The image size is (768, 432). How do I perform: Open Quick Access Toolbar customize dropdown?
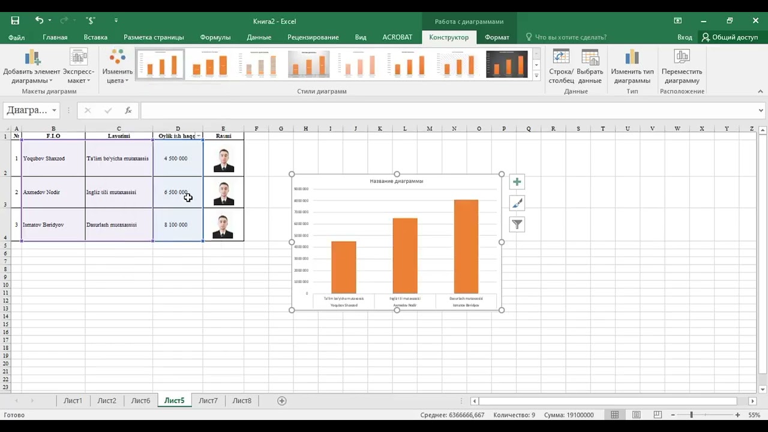[116, 20]
